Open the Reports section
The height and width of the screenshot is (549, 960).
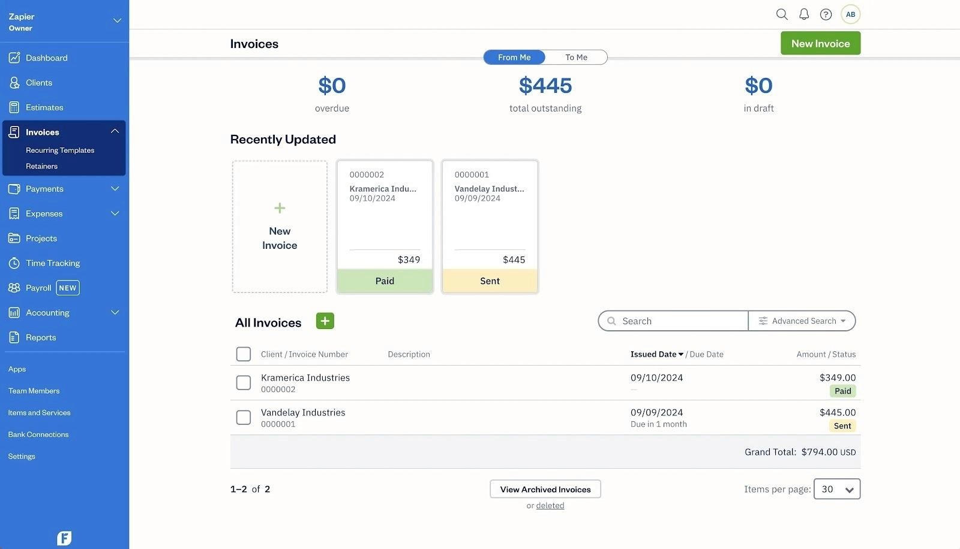click(x=40, y=337)
